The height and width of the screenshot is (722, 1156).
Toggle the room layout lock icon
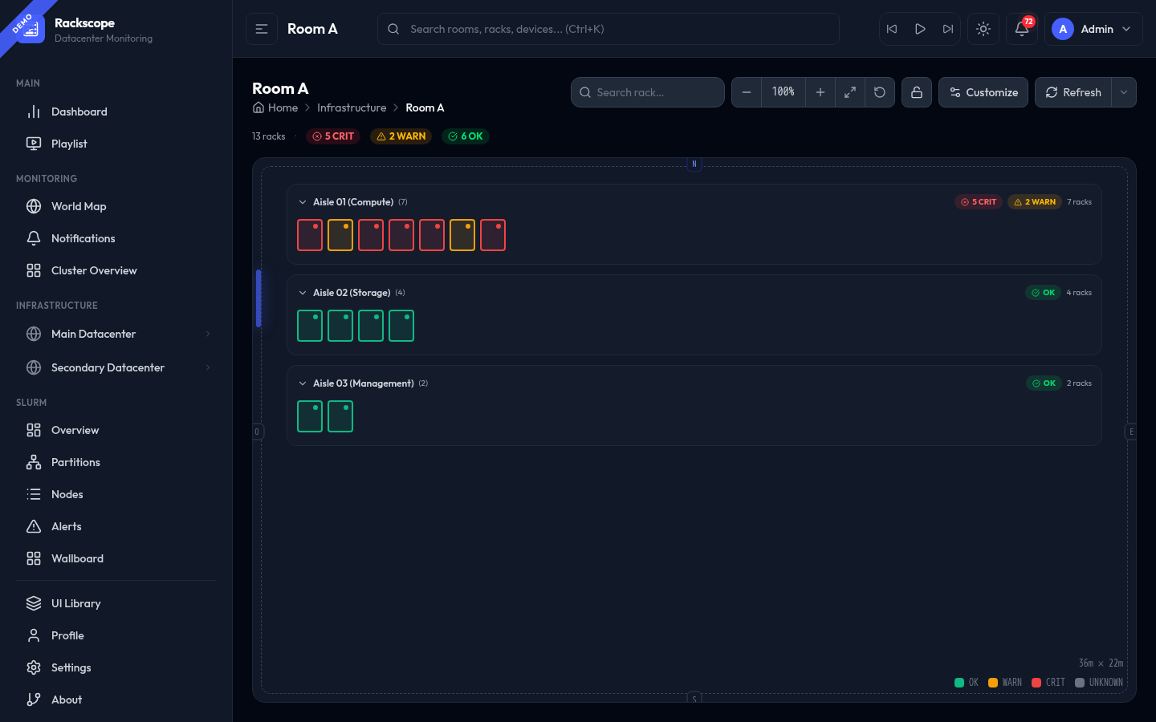coord(916,92)
